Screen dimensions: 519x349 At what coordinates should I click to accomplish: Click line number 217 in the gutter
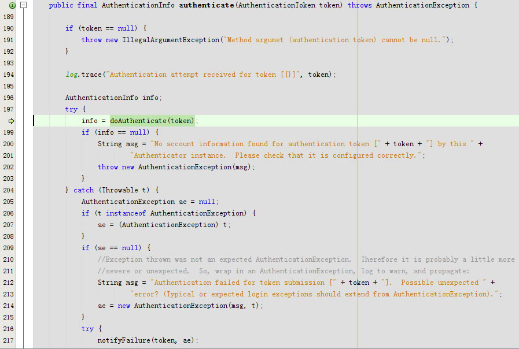coord(9,340)
